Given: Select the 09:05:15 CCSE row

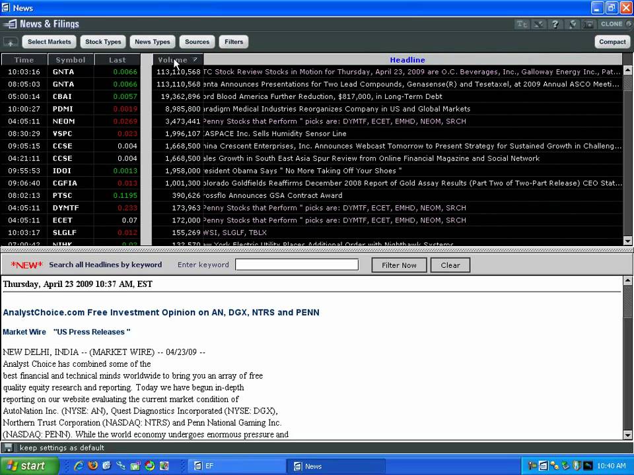Looking at the screenshot, I should [311, 146].
